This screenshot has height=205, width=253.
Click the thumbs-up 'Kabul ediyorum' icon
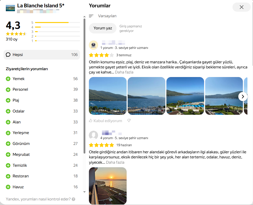[91, 121]
